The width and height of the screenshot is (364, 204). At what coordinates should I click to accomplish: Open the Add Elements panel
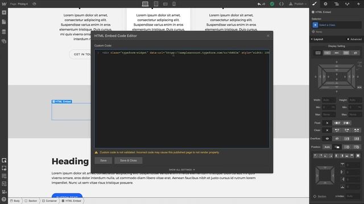(x=4, y=12)
